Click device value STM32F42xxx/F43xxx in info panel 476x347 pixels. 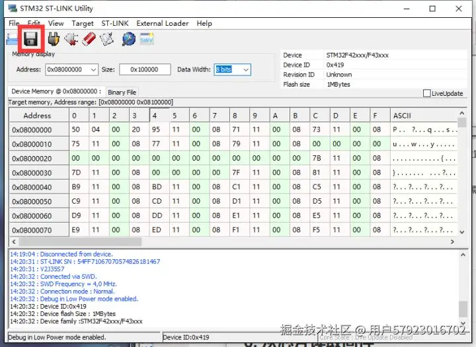click(x=357, y=56)
